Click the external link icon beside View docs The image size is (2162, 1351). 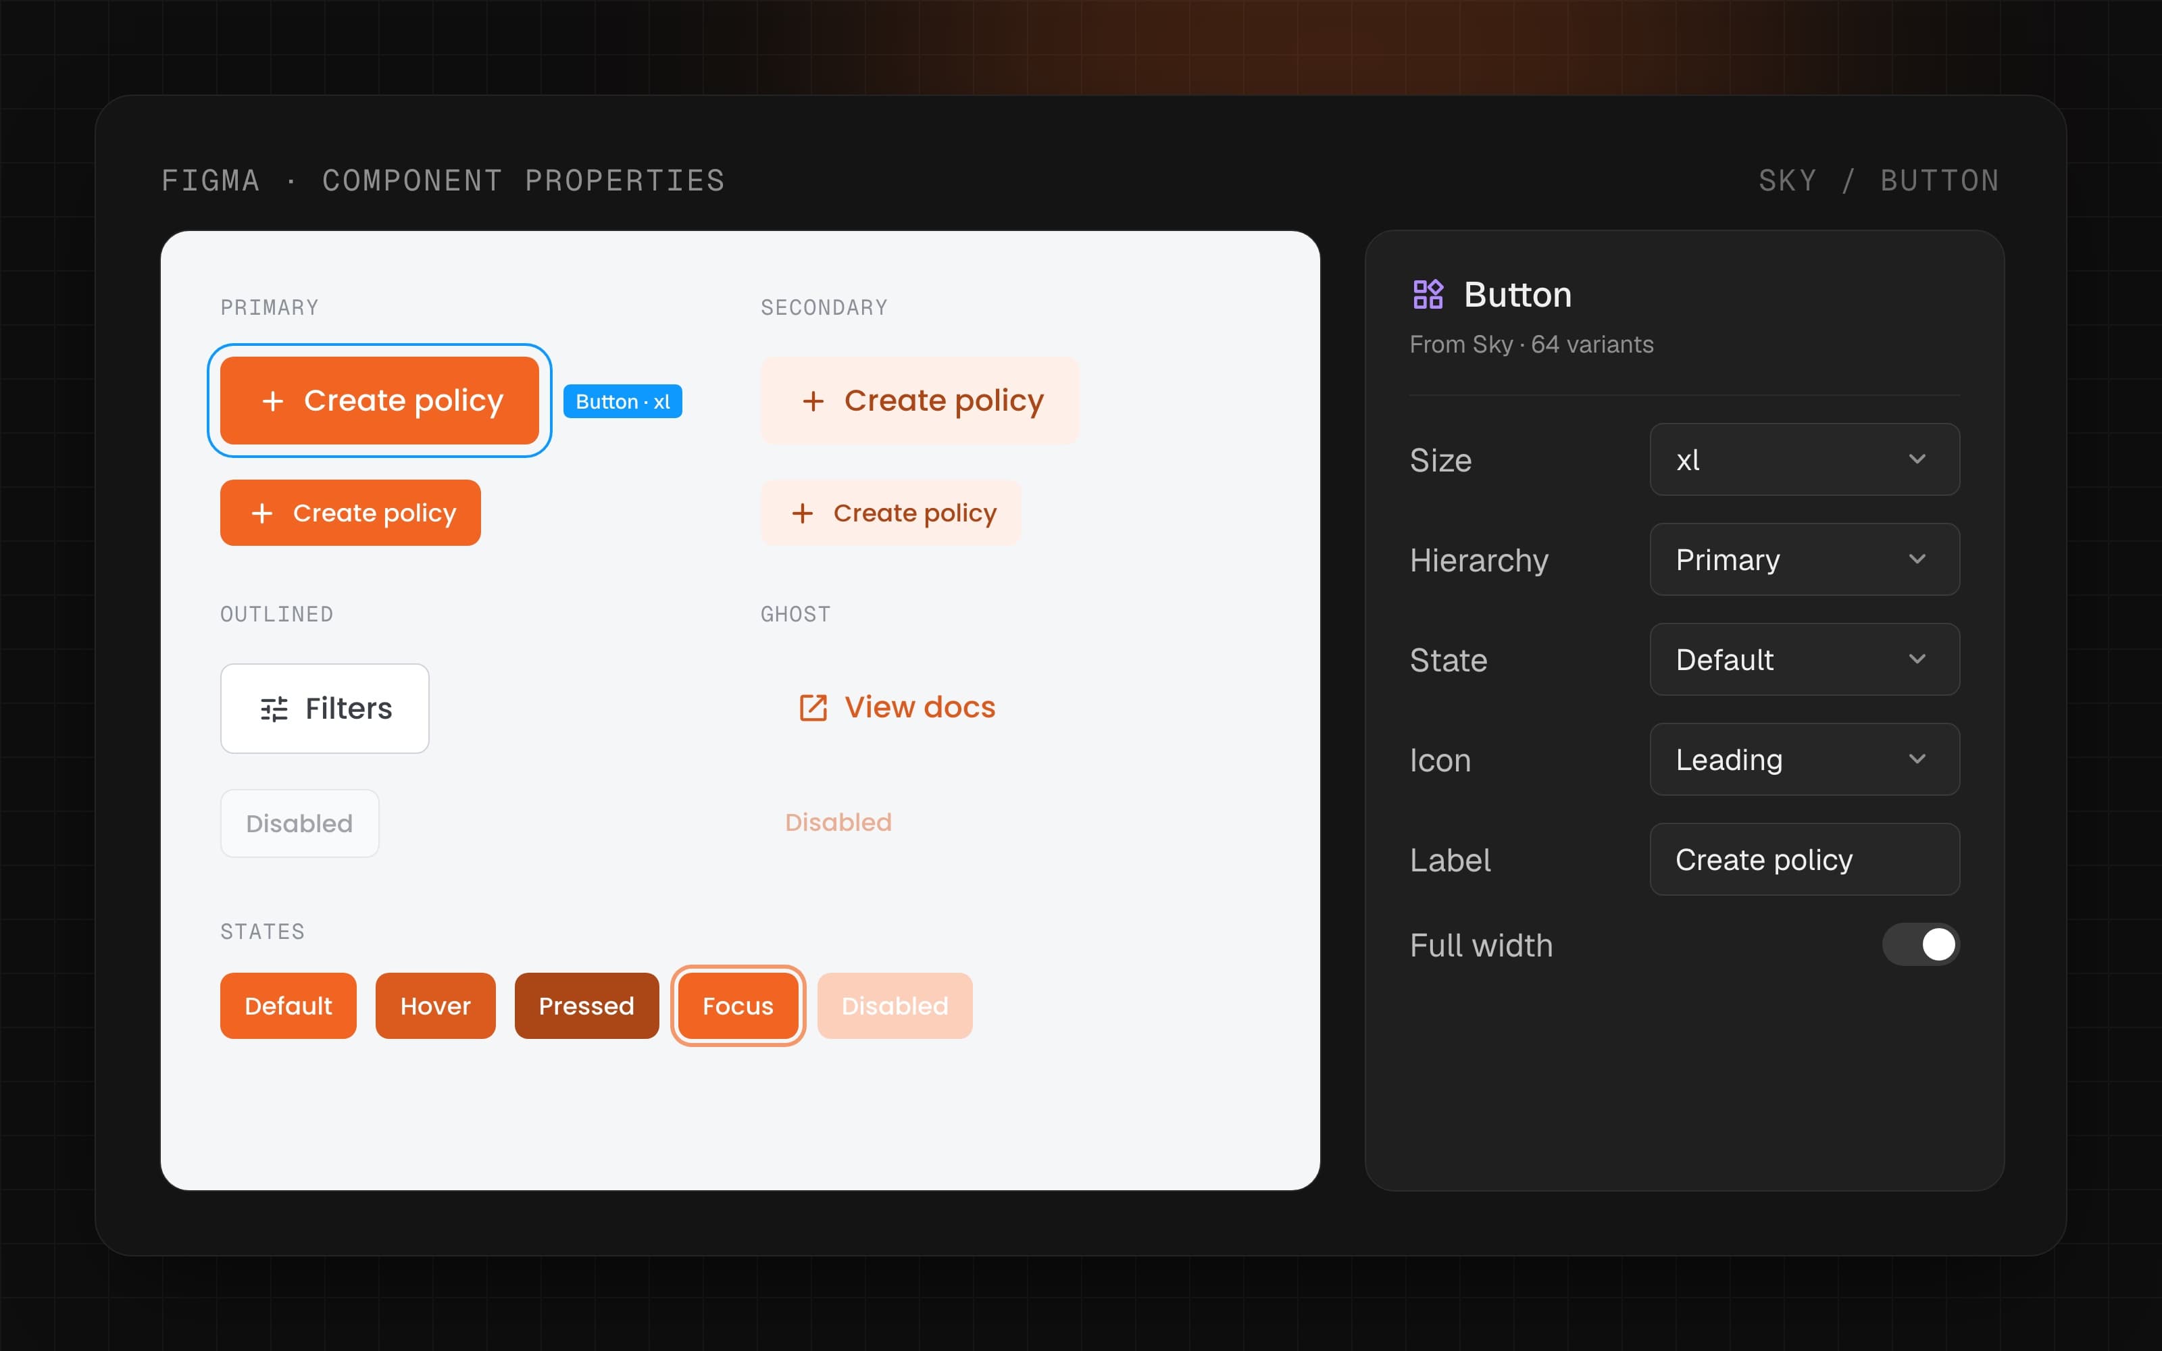click(x=813, y=708)
